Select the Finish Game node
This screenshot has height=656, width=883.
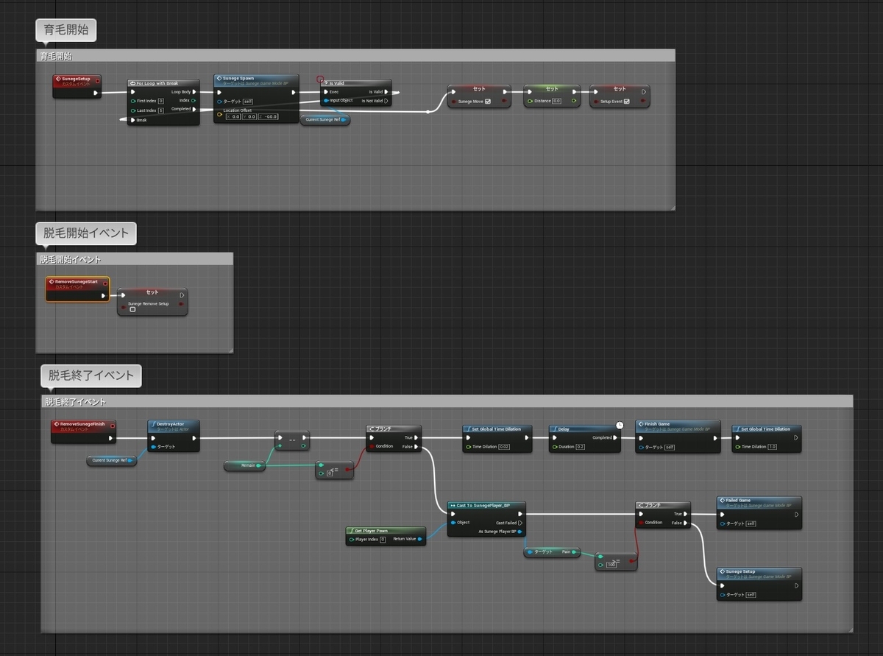point(677,436)
